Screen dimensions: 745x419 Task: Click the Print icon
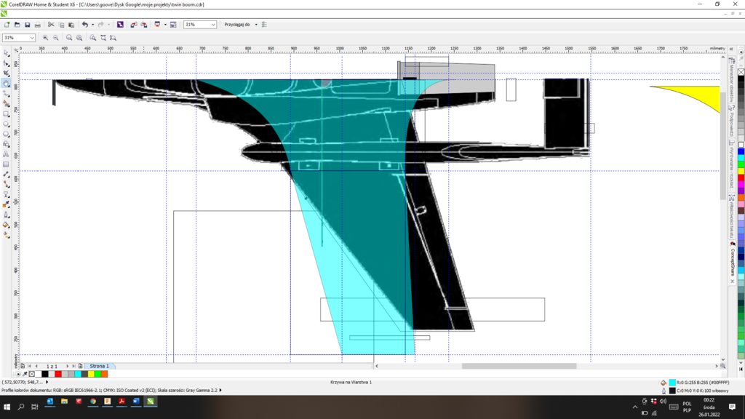pos(38,25)
